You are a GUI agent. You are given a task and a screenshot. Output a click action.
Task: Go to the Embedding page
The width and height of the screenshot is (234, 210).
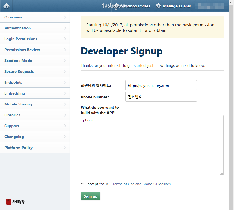point(35,93)
